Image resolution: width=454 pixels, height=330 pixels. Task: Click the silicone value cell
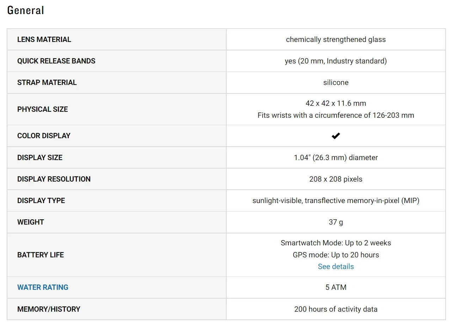point(336,82)
